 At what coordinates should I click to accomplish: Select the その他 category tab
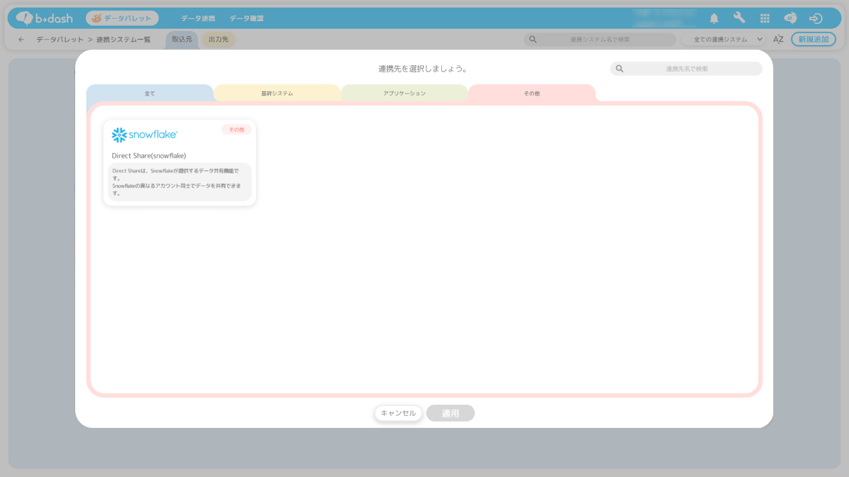[x=532, y=93]
